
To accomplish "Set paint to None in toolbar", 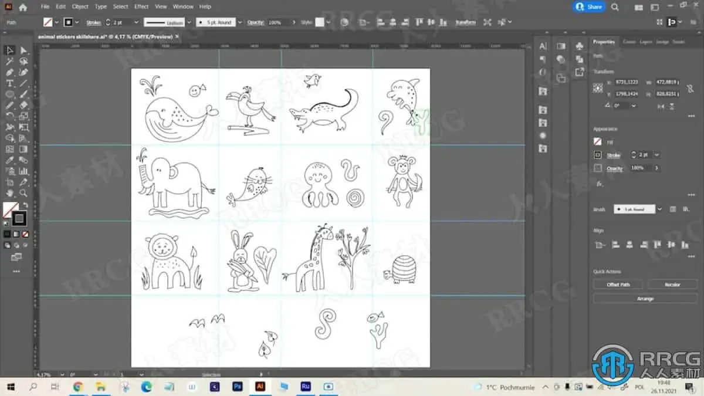I will pyautogui.click(x=25, y=233).
